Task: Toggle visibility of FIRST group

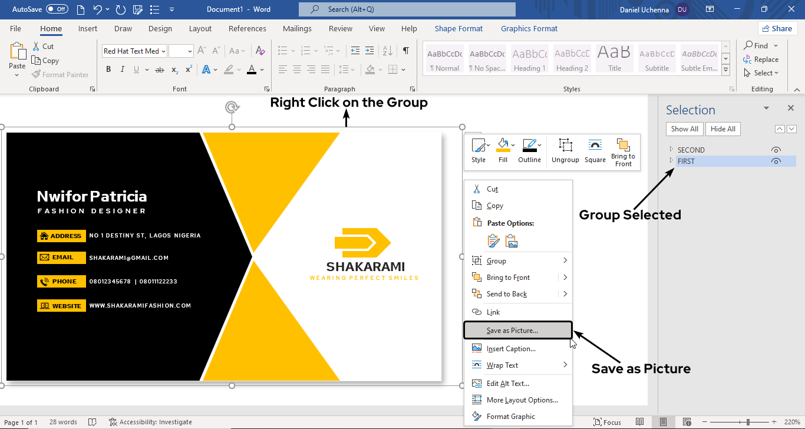Action: 776,161
